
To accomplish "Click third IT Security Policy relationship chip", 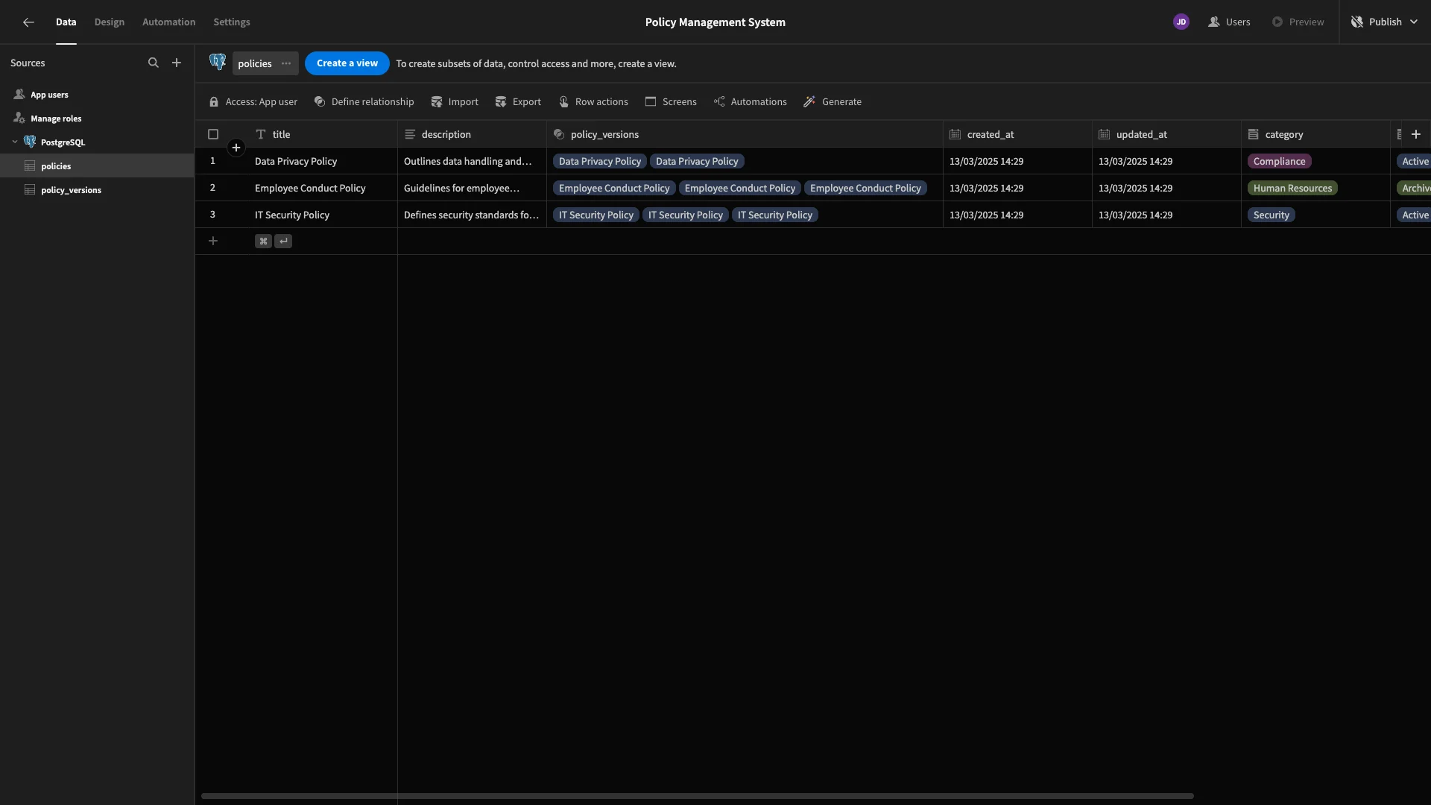I will pyautogui.click(x=774, y=215).
